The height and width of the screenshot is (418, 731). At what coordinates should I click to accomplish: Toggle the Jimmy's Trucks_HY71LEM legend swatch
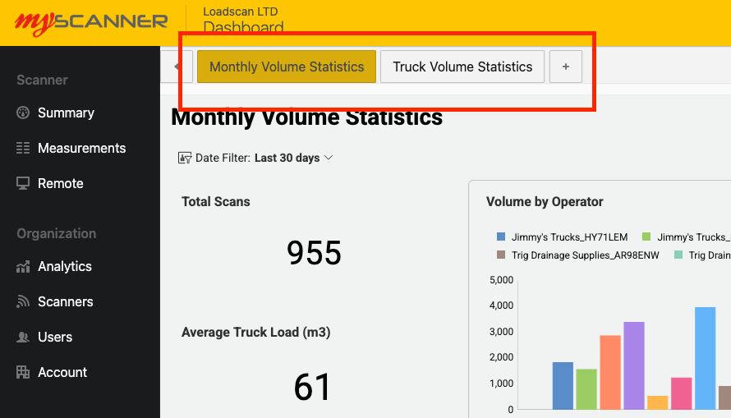tap(501, 237)
